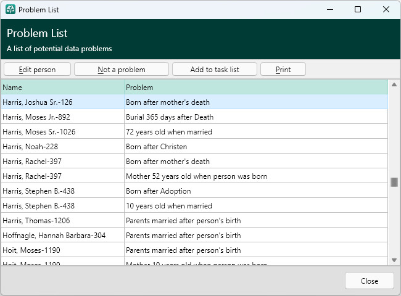Click the vertical scrollbar thumb
Image resolution: width=401 pixels, height=296 pixels.
394,183
